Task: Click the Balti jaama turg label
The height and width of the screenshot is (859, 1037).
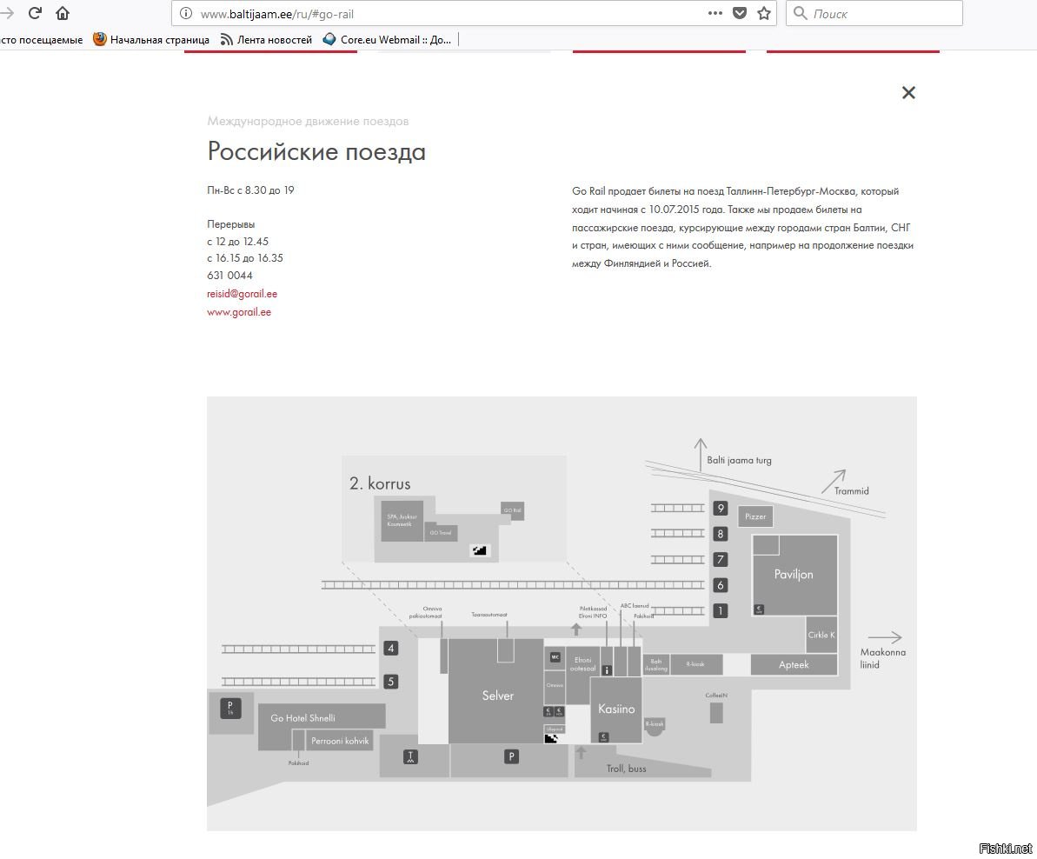Action: click(739, 460)
